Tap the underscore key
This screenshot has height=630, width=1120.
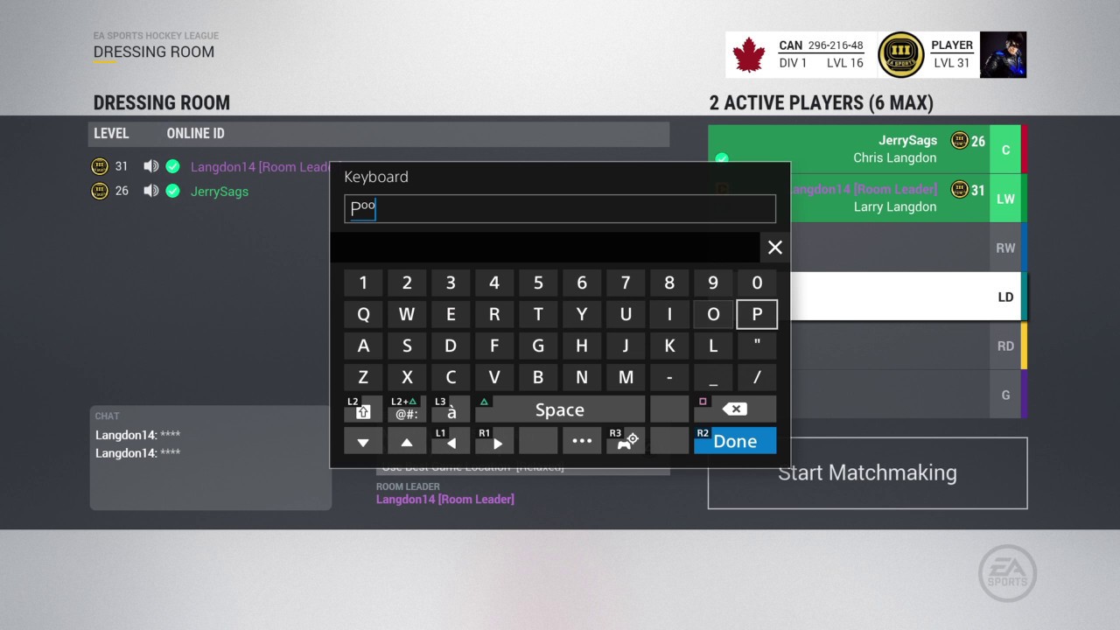[713, 377]
